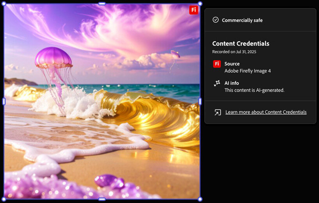
Task: Click the Fi badge on the image corner
Action: (x=193, y=10)
